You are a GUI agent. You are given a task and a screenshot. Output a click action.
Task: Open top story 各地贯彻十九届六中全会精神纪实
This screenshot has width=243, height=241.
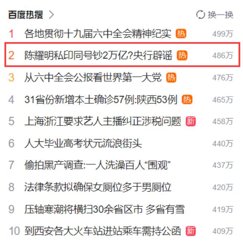pos(98,34)
